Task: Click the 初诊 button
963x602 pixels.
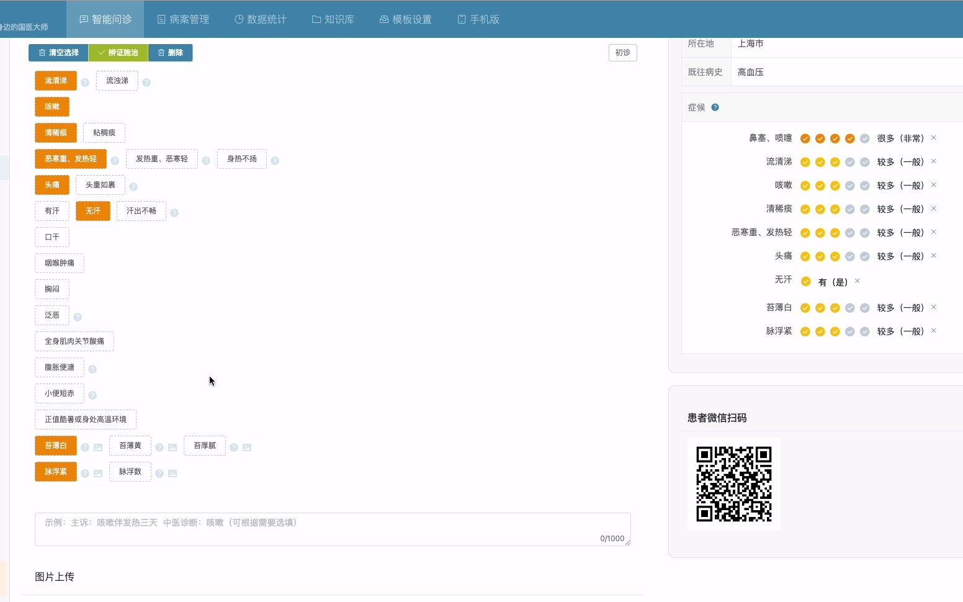Action: (623, 53)
